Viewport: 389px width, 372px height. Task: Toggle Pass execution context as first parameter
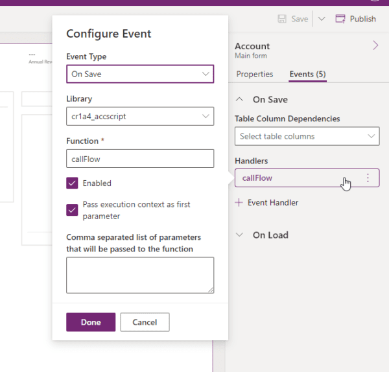pyautogui.click(x=72, y=209)
